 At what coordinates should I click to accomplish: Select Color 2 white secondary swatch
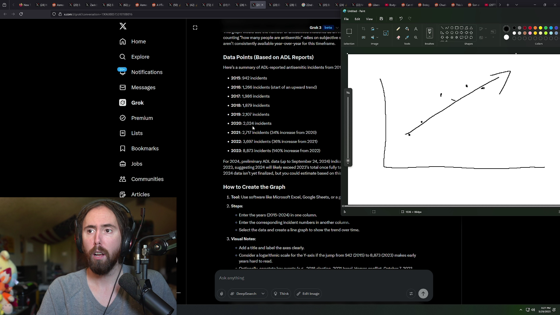(506, 37)
